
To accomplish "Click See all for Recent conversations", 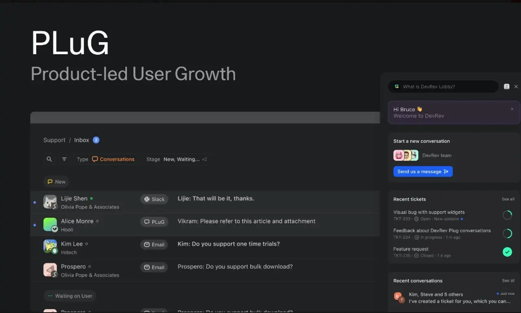I will pos(508,280).
